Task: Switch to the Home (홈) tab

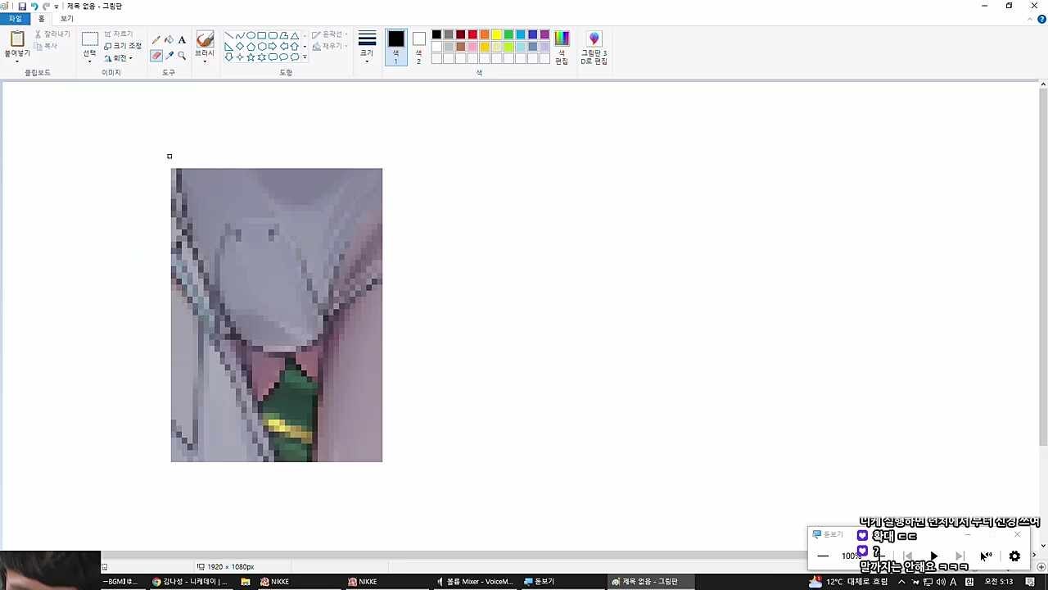Action: 42,19
